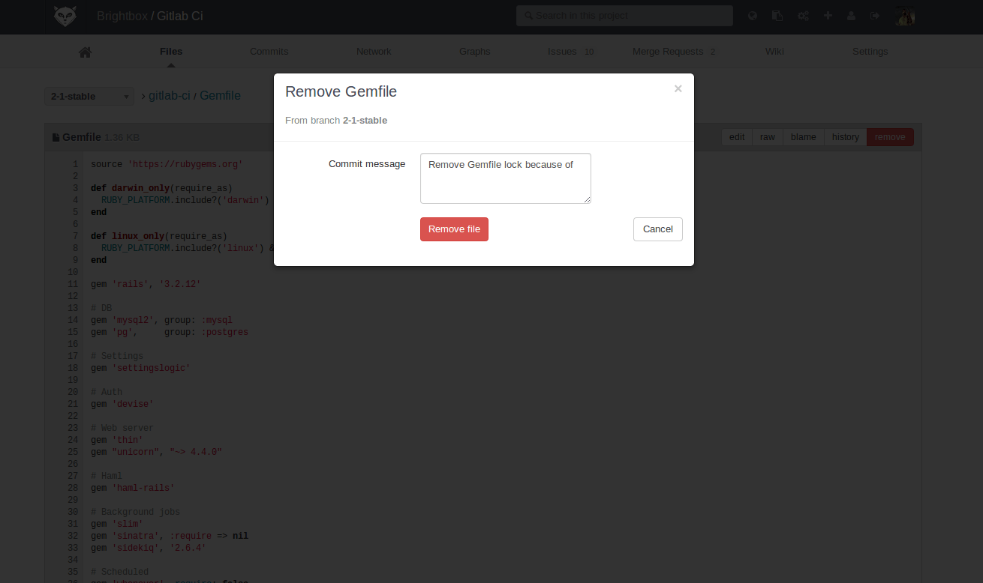
Task: Click the user avatar thumbnail
Action: pyautogui.click(x=905, y=16)
